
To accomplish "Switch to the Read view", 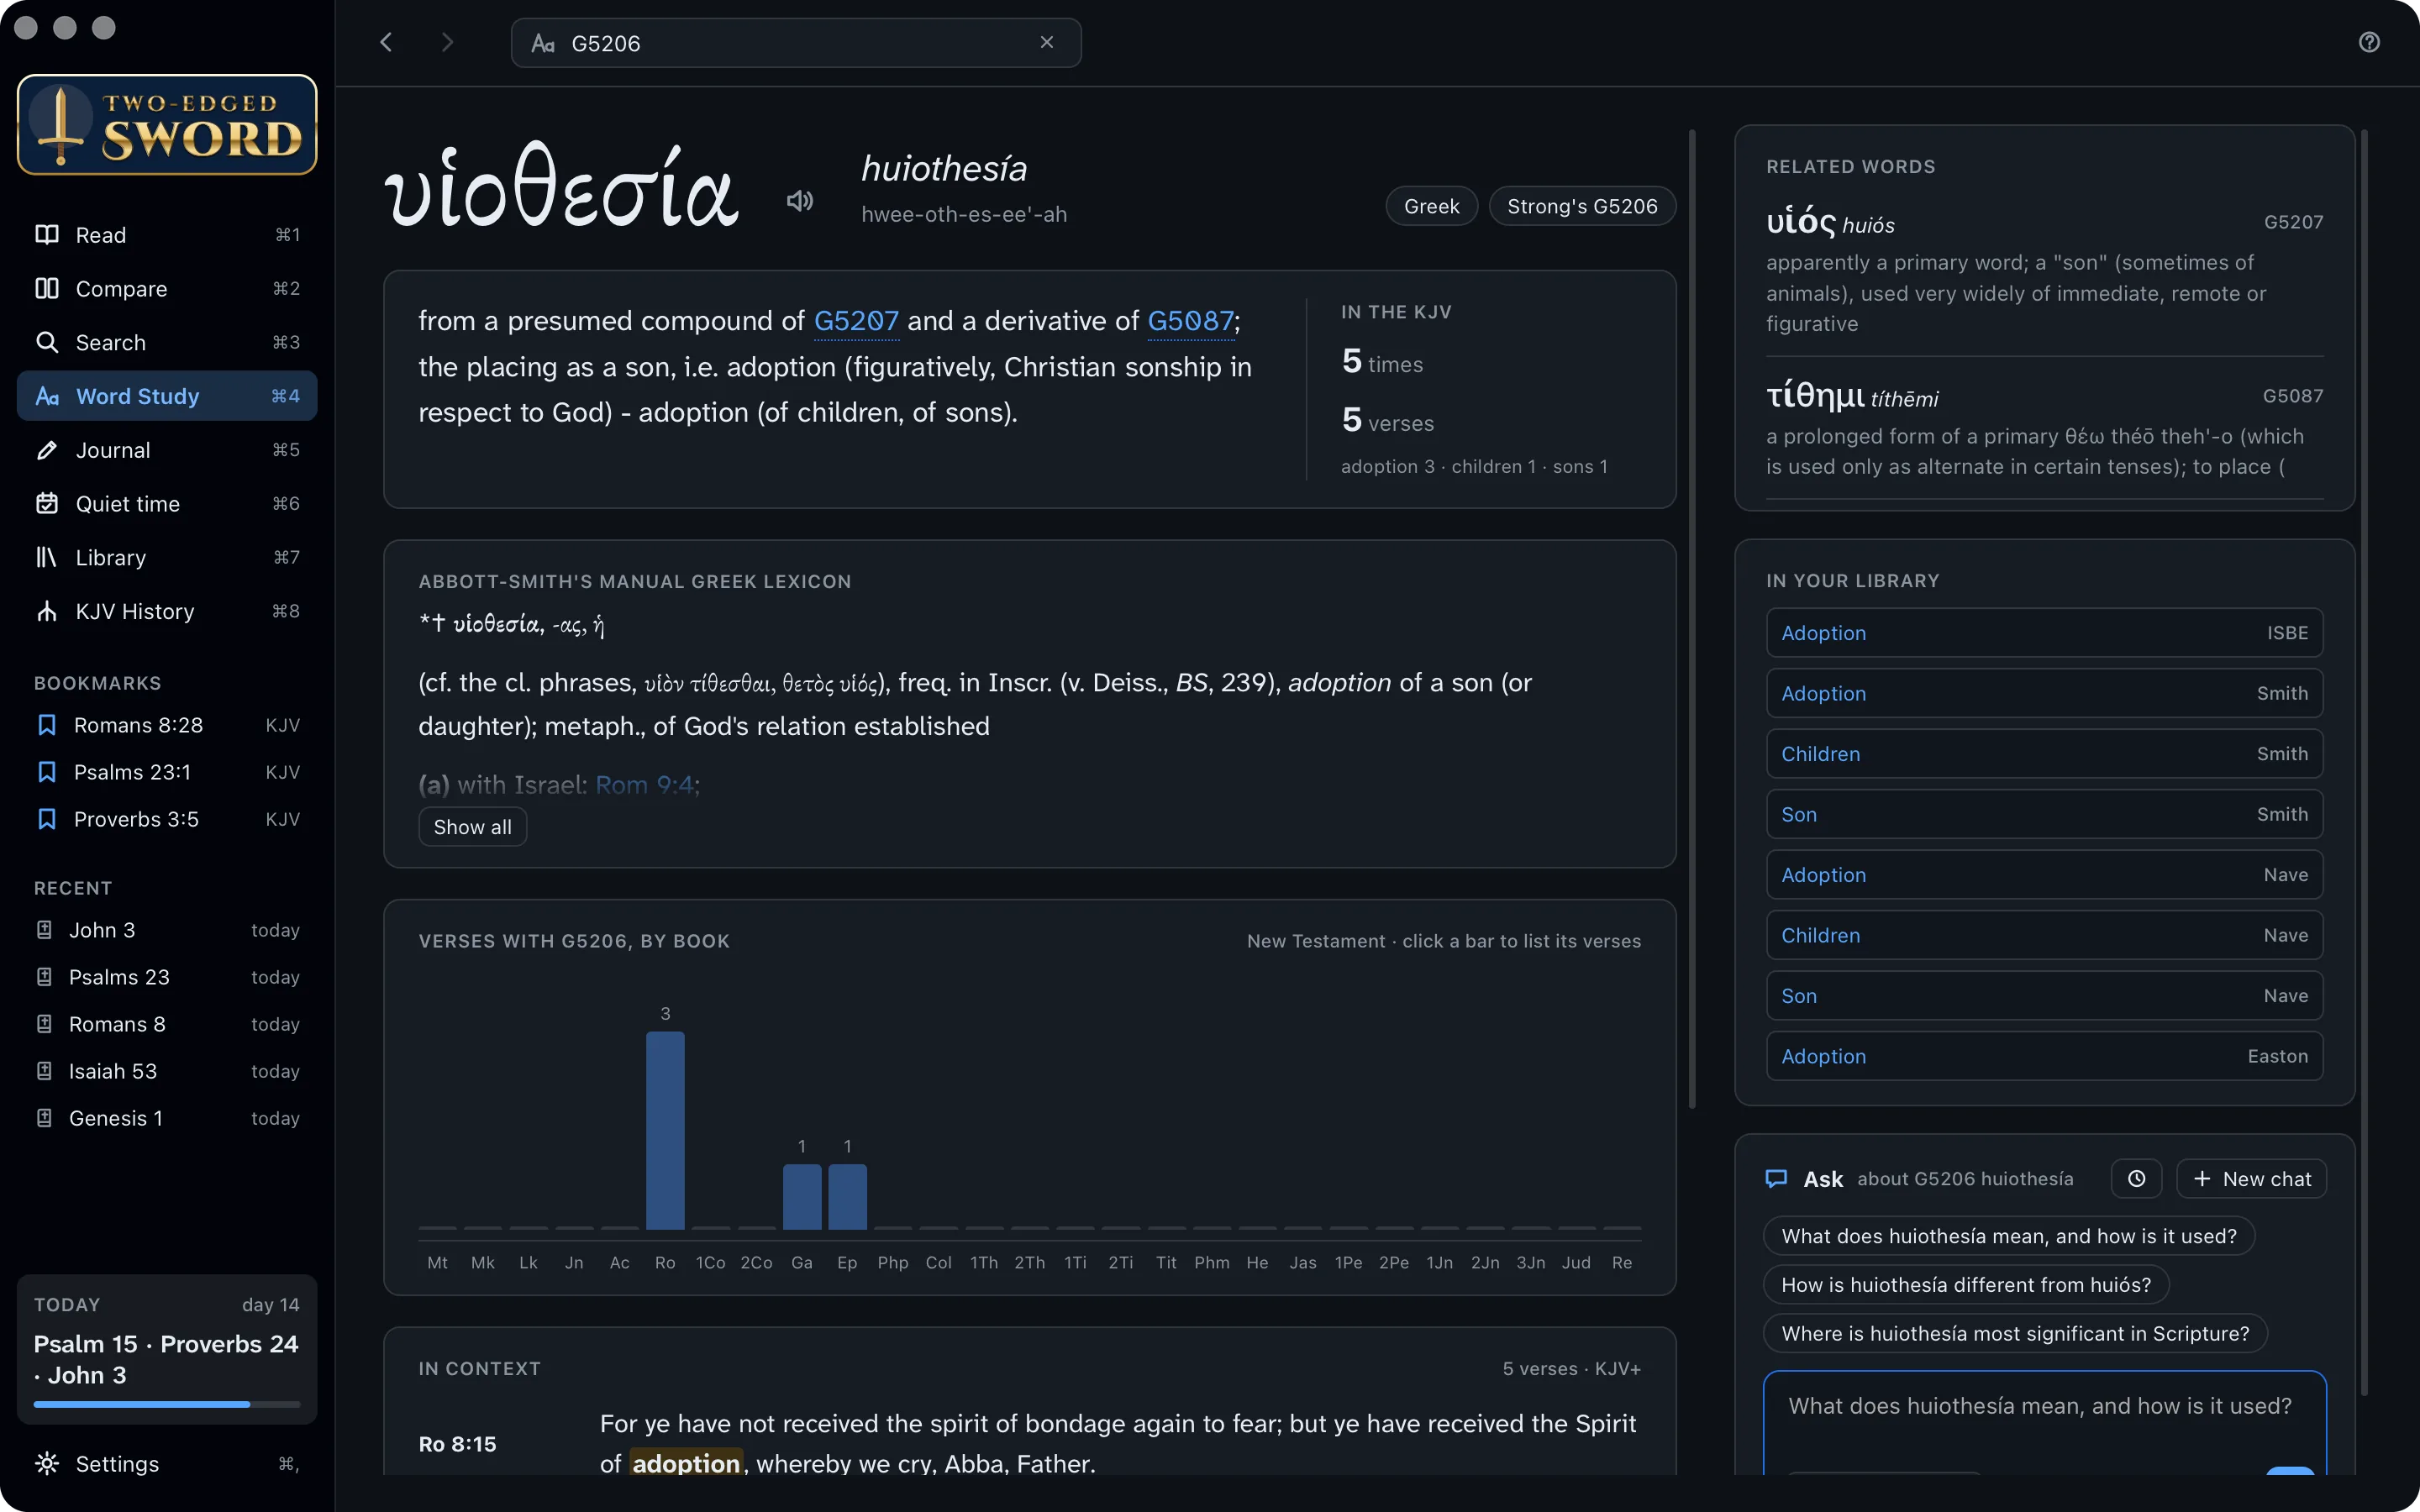I will (x=167, y=235).
